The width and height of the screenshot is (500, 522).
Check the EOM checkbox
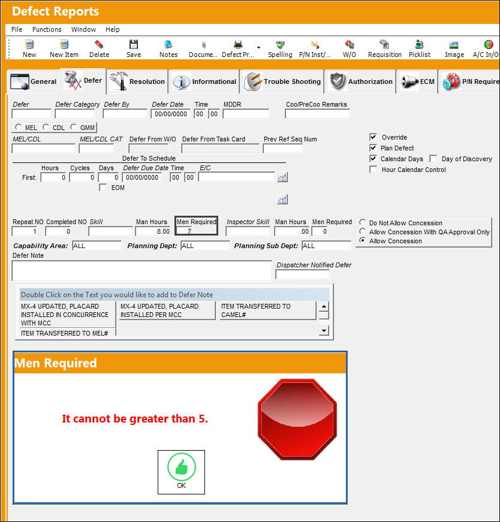tap(103, 188)
